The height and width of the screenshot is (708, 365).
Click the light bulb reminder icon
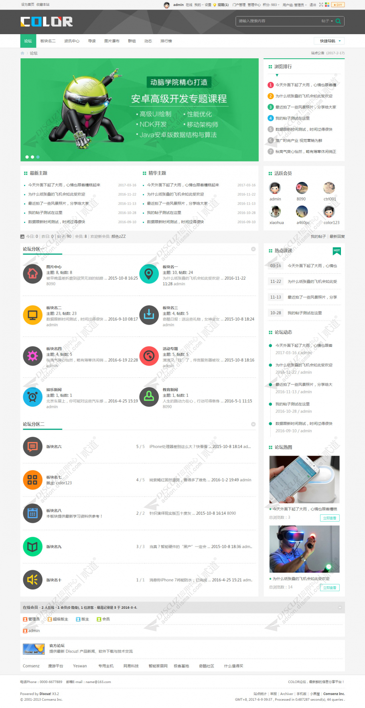click(x=215, y=5)
